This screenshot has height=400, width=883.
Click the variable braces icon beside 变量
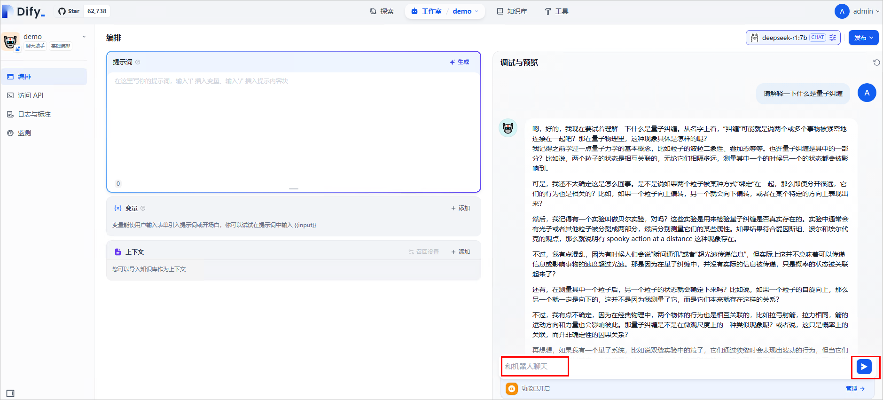tap(118, 208)
